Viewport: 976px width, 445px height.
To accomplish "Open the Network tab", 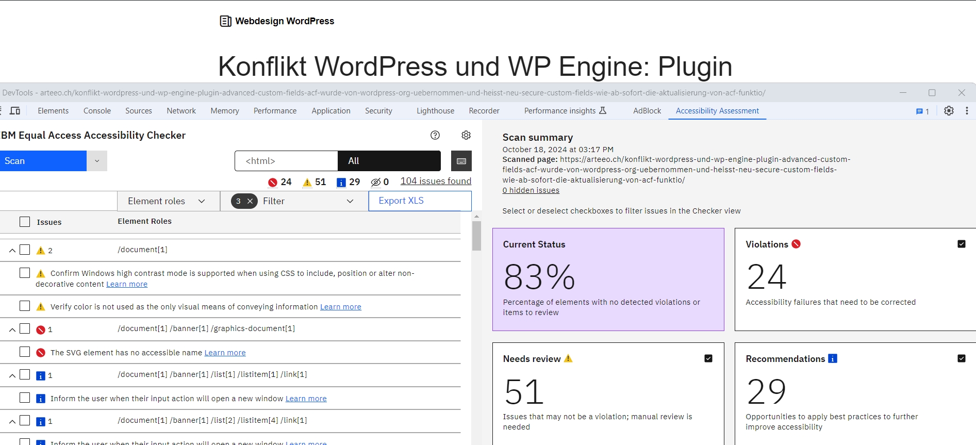I will 181,111.
